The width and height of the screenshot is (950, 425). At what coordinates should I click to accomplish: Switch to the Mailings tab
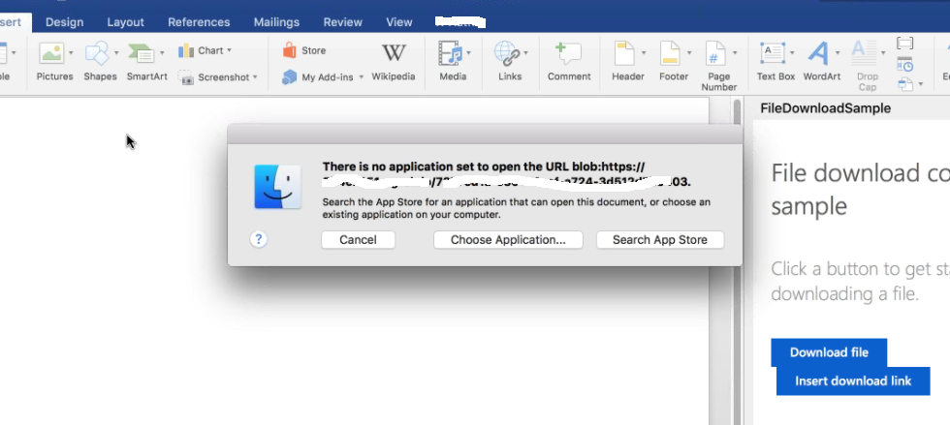pos(276,22)
